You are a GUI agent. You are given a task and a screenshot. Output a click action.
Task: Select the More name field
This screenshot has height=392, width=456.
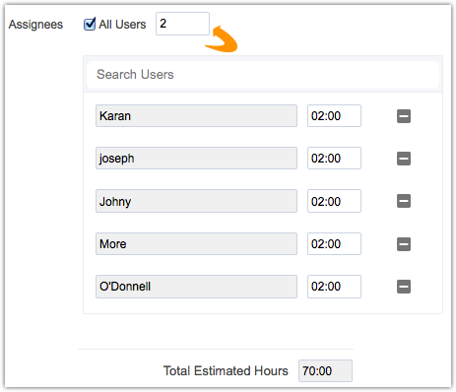(196, 244)
